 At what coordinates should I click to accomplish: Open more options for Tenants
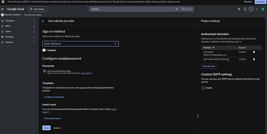34,42
